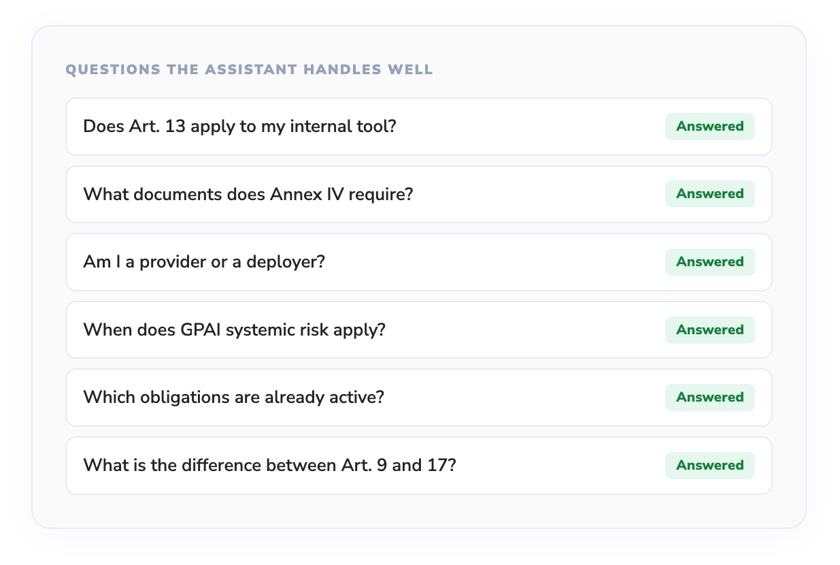Click empty area of the active obligations card
The image size is (840, 565).
point(524,398)
